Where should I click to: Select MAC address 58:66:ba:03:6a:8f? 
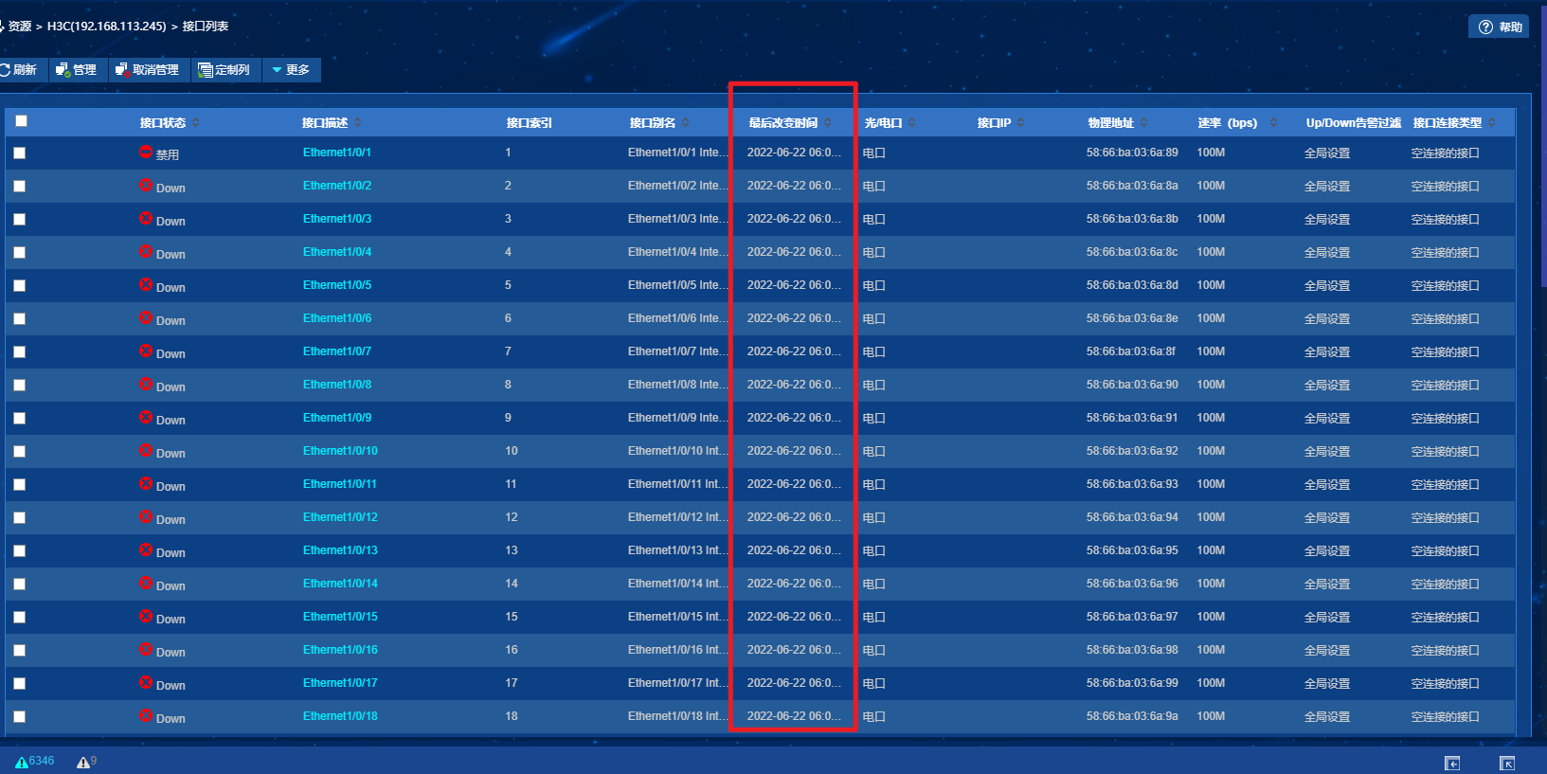pos(1131,351)
